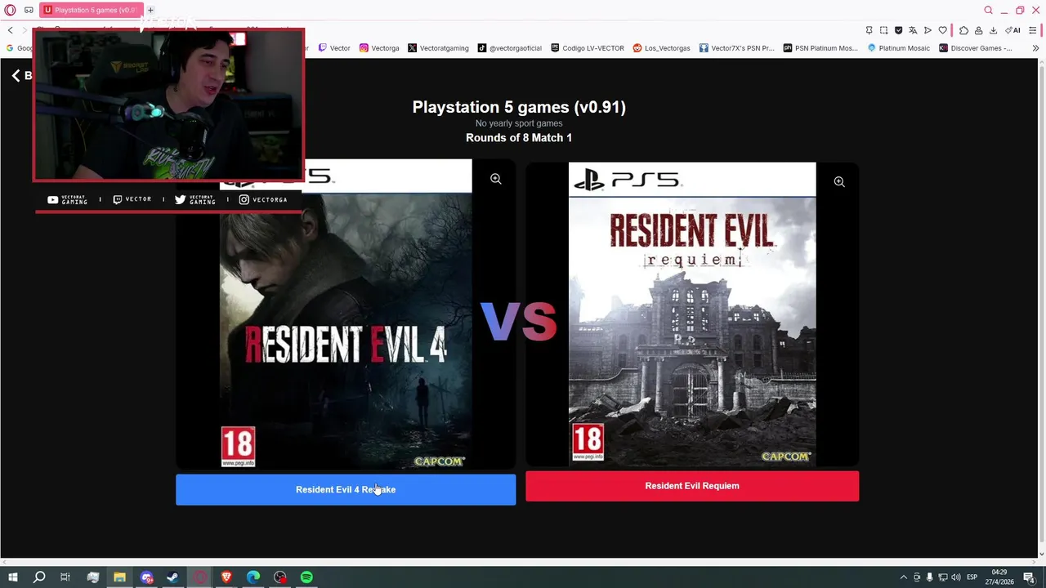This screenshot has width=1046, height=588.
Task: Zoom into the Resident Evil Requiem cover
Action: point(839,182)
